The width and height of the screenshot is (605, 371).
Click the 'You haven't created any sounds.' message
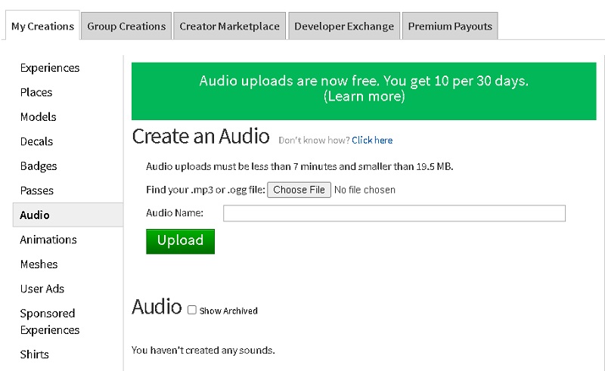pyautogui.click(x=203, y=350)
